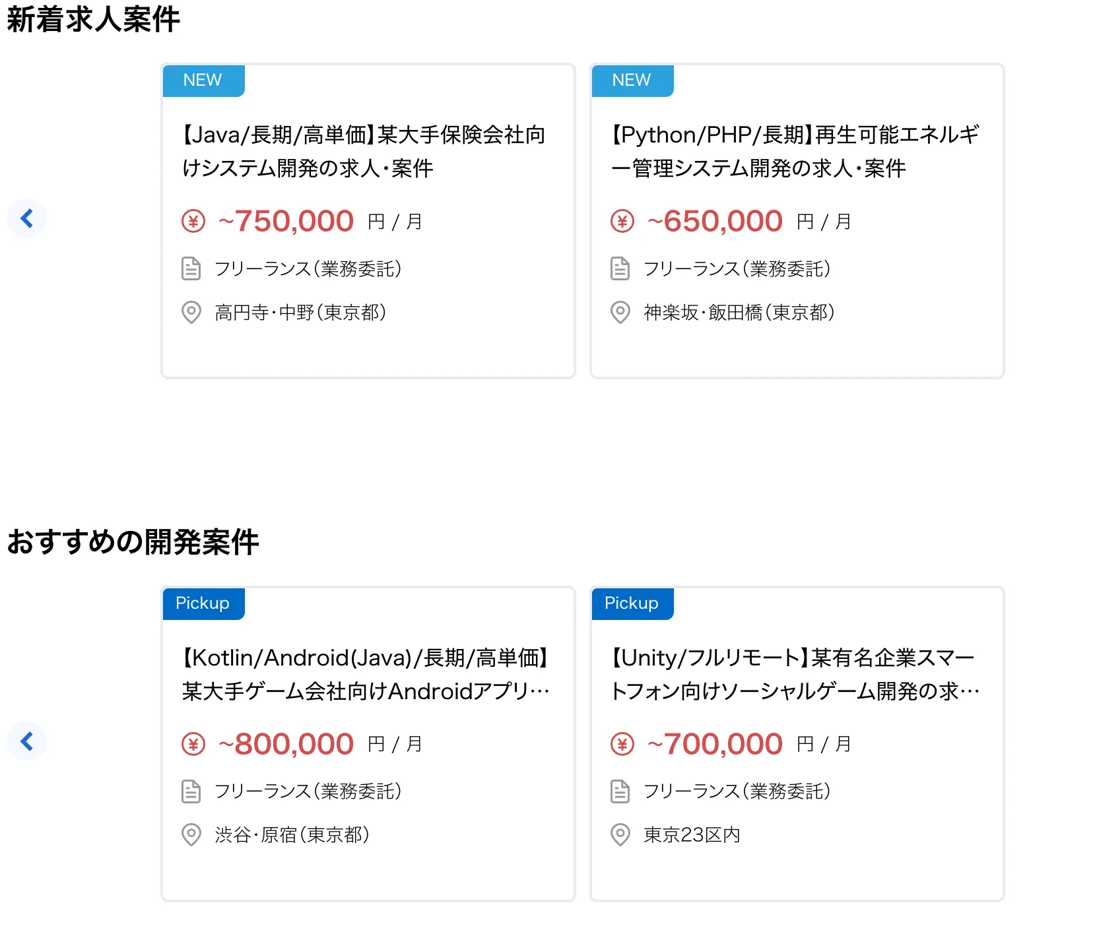Click Pickup badge on the Unity card
The image size is (1093, 926).
click(632, 603)
